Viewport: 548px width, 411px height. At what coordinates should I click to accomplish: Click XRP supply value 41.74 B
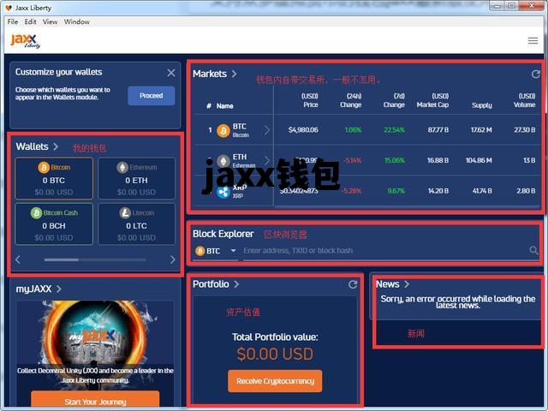click(482, 191)
